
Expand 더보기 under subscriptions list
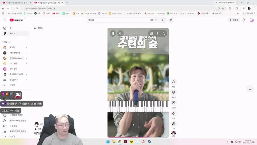[15, 85]
